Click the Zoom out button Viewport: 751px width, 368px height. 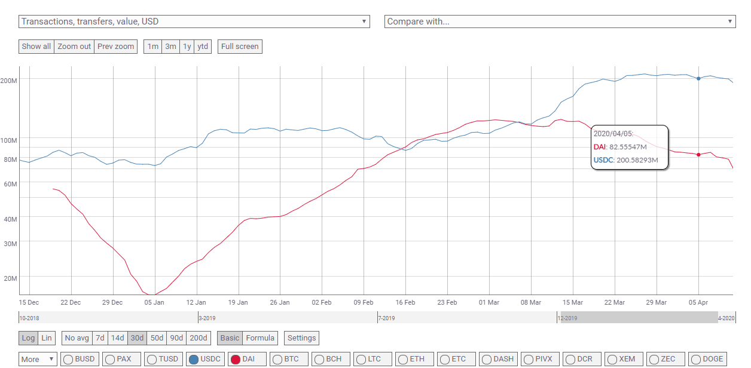click(x=75, y=47)
